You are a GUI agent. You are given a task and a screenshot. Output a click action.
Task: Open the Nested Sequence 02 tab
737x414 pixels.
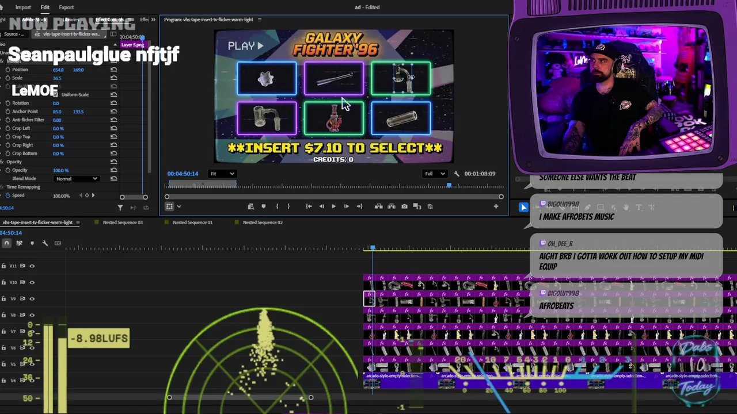click(263, 223)
